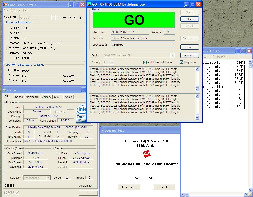
Task: Toggle the Tray Icon checkbox
Action: tap(182, 62)
